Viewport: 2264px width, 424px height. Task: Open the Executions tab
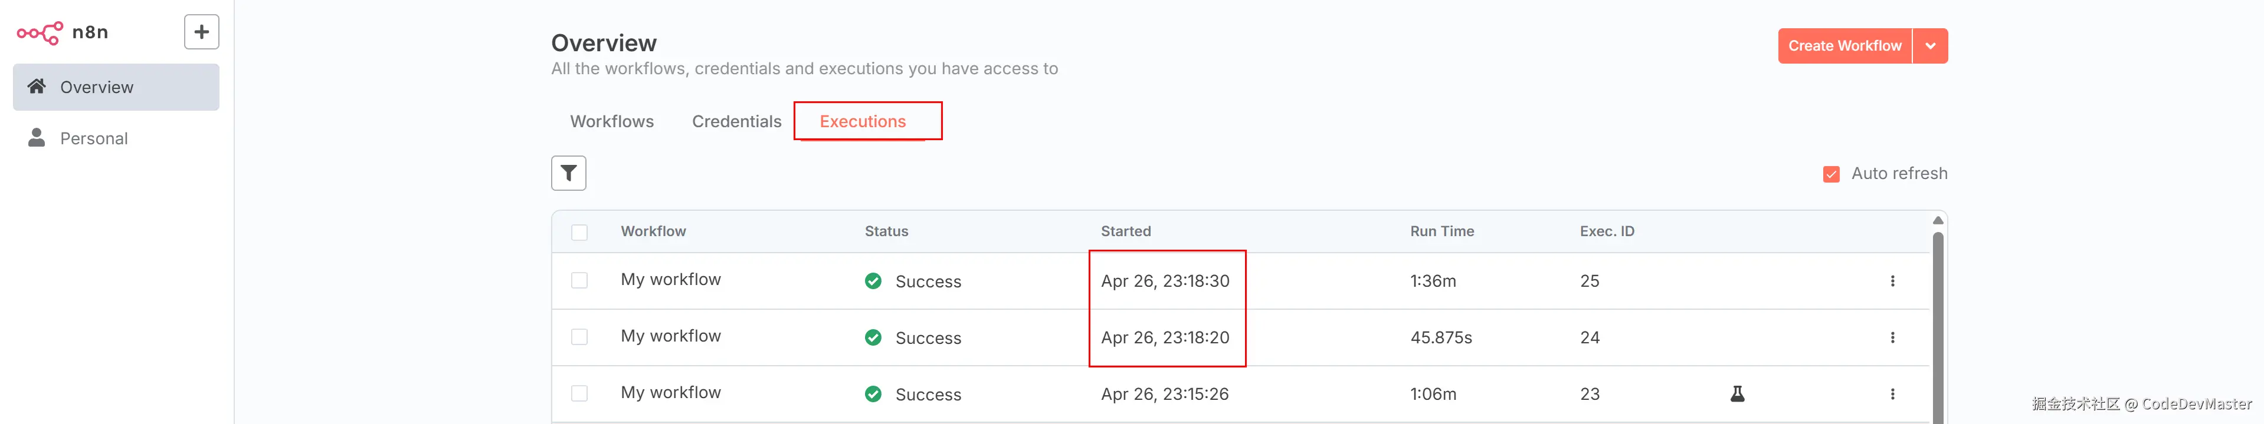pyautogui.click(x=862, y=121)
